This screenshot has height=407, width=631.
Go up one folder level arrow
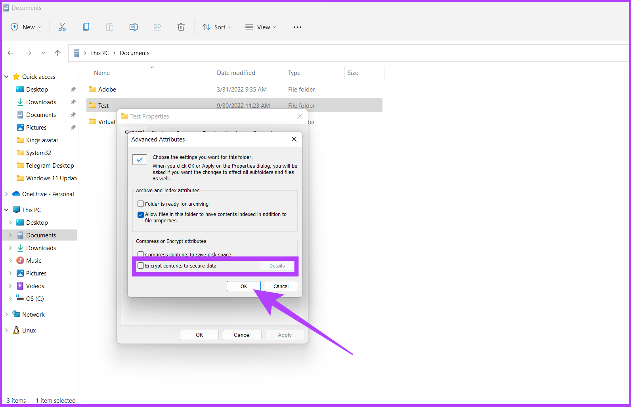(58, 53)
